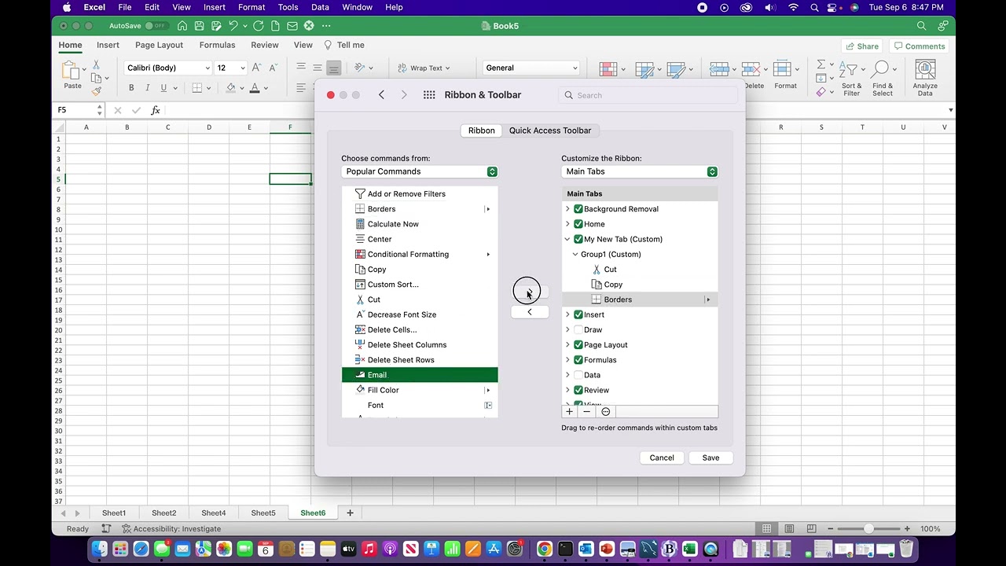Viewport: 1006px width, 566px height.
Task: Click the Font Color letter A icon
Action: 255,87
